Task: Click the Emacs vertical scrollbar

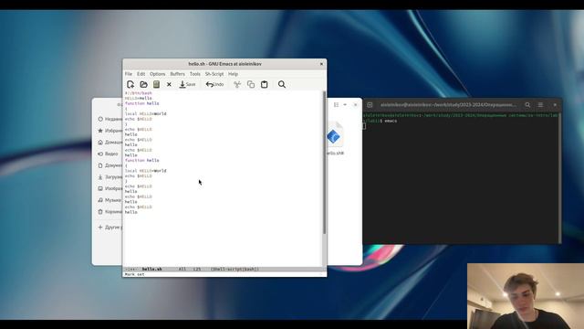Action: point(325,163)
